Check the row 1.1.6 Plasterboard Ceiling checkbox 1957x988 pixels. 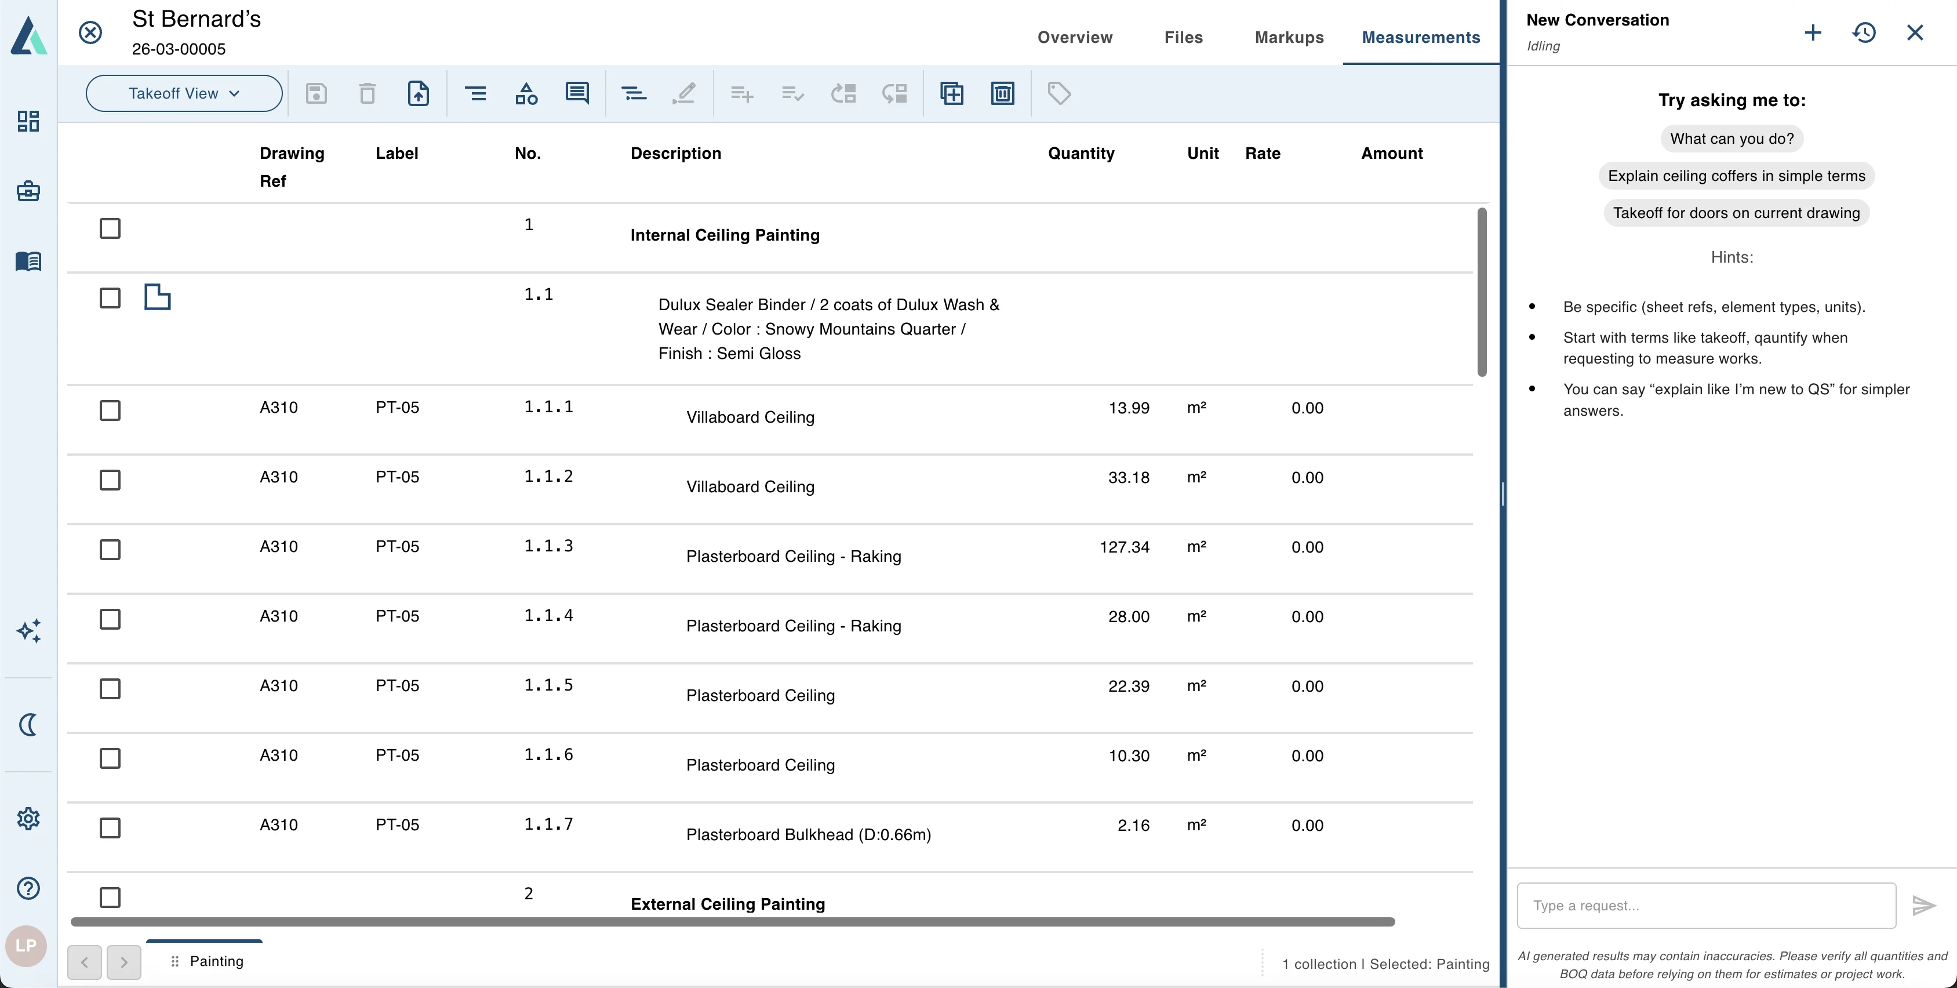click(x=110, y=758)
